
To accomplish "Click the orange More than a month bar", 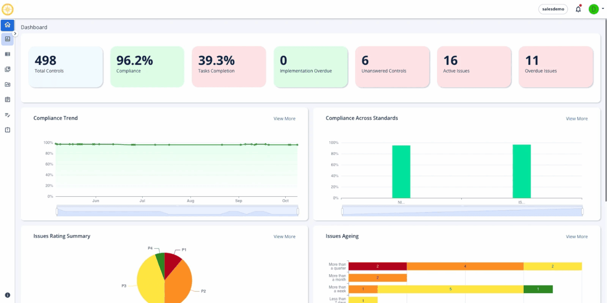I will [x=377, y=278].
